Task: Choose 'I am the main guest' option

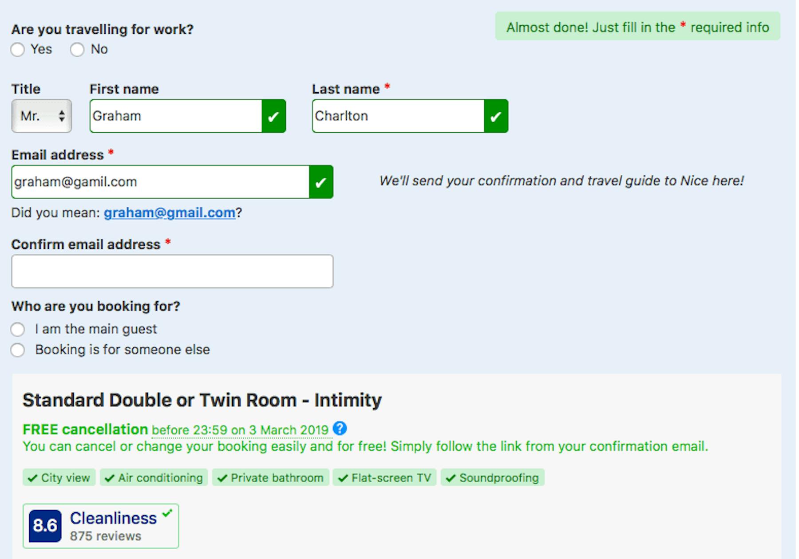Action: tap(18, 330)
